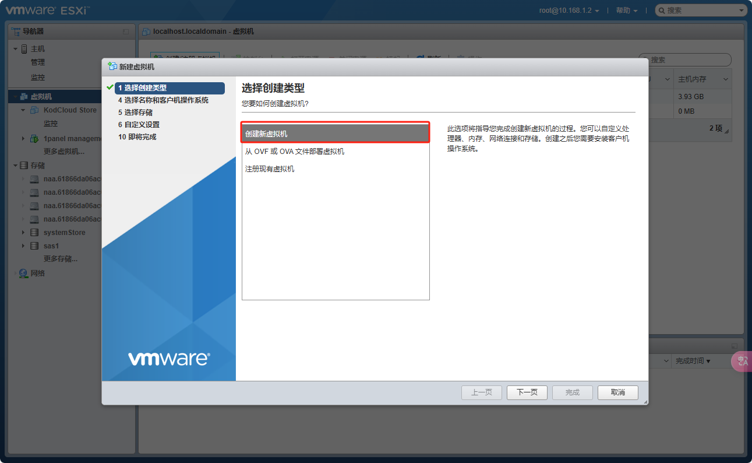Image resolution: width=752 pixels, height=463 pixels.
Task: Click the 2 项 item count
Action: [716, 128]
